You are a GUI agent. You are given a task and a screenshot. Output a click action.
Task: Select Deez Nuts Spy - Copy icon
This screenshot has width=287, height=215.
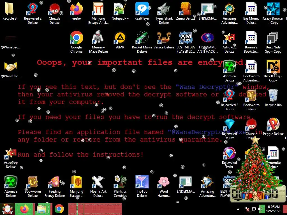pyautogui.click(x=273, y=42)
